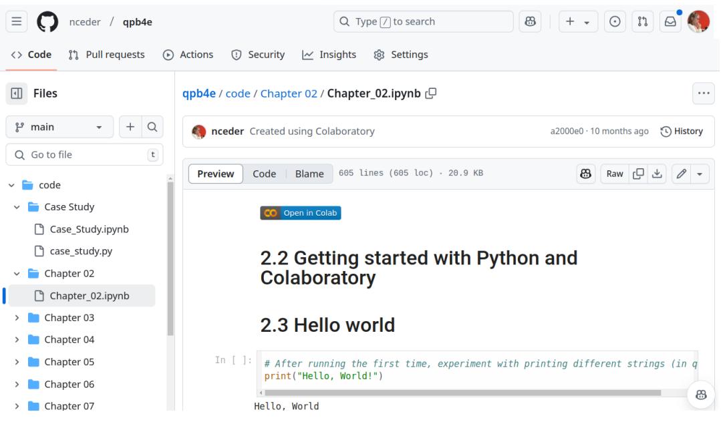Collapse the Files side panel
The height and width of the screenshot is (424, 721).
click(17, 93)
